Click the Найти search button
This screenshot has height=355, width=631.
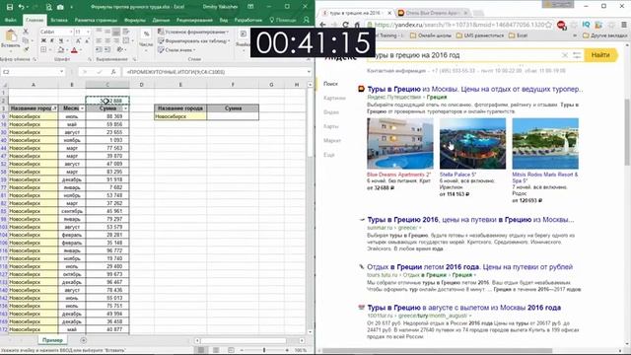tap(600, 55)
